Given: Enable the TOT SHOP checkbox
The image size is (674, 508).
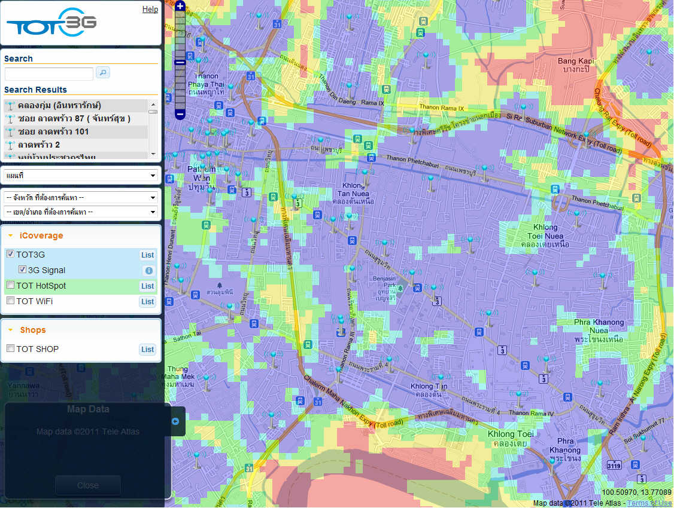Looking at the screenshot, I should pyautogui.click(x=10, y=349).
